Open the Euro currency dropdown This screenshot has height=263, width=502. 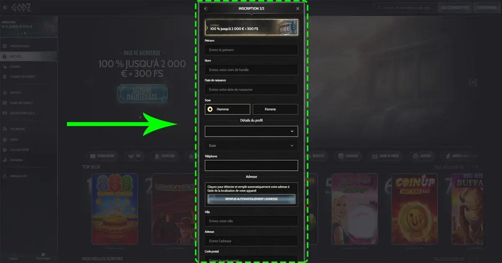click(x=251, y=146)
